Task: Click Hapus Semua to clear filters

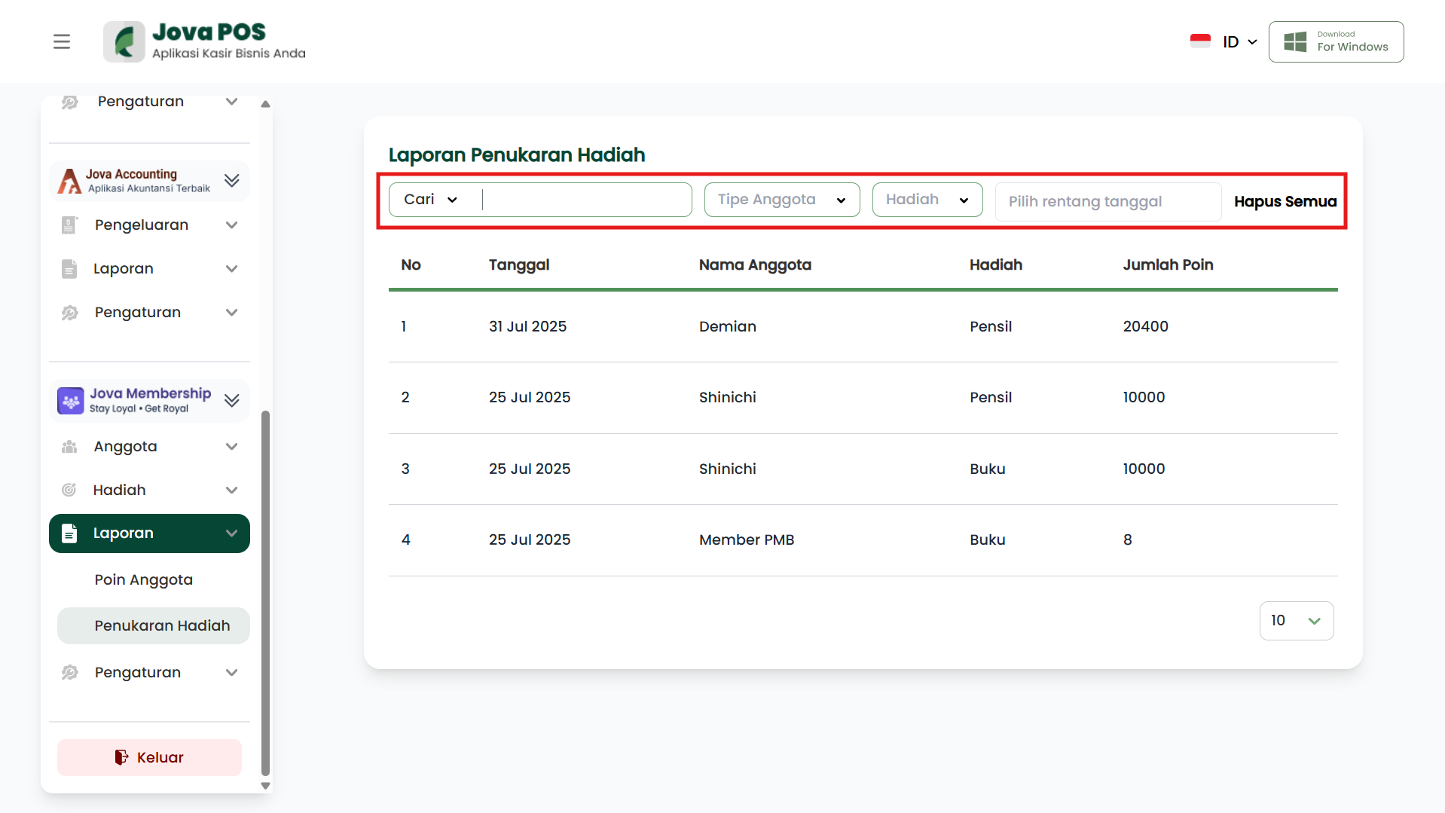Action: [1285, 202]
